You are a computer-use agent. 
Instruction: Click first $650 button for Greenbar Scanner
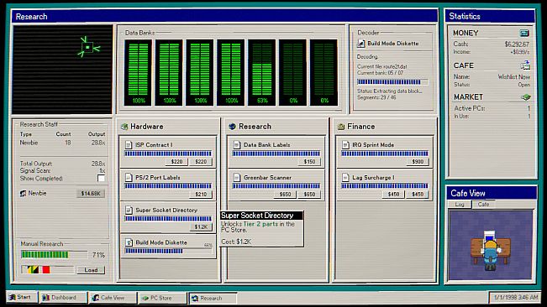pyautogui.click(x=285, y=195)
